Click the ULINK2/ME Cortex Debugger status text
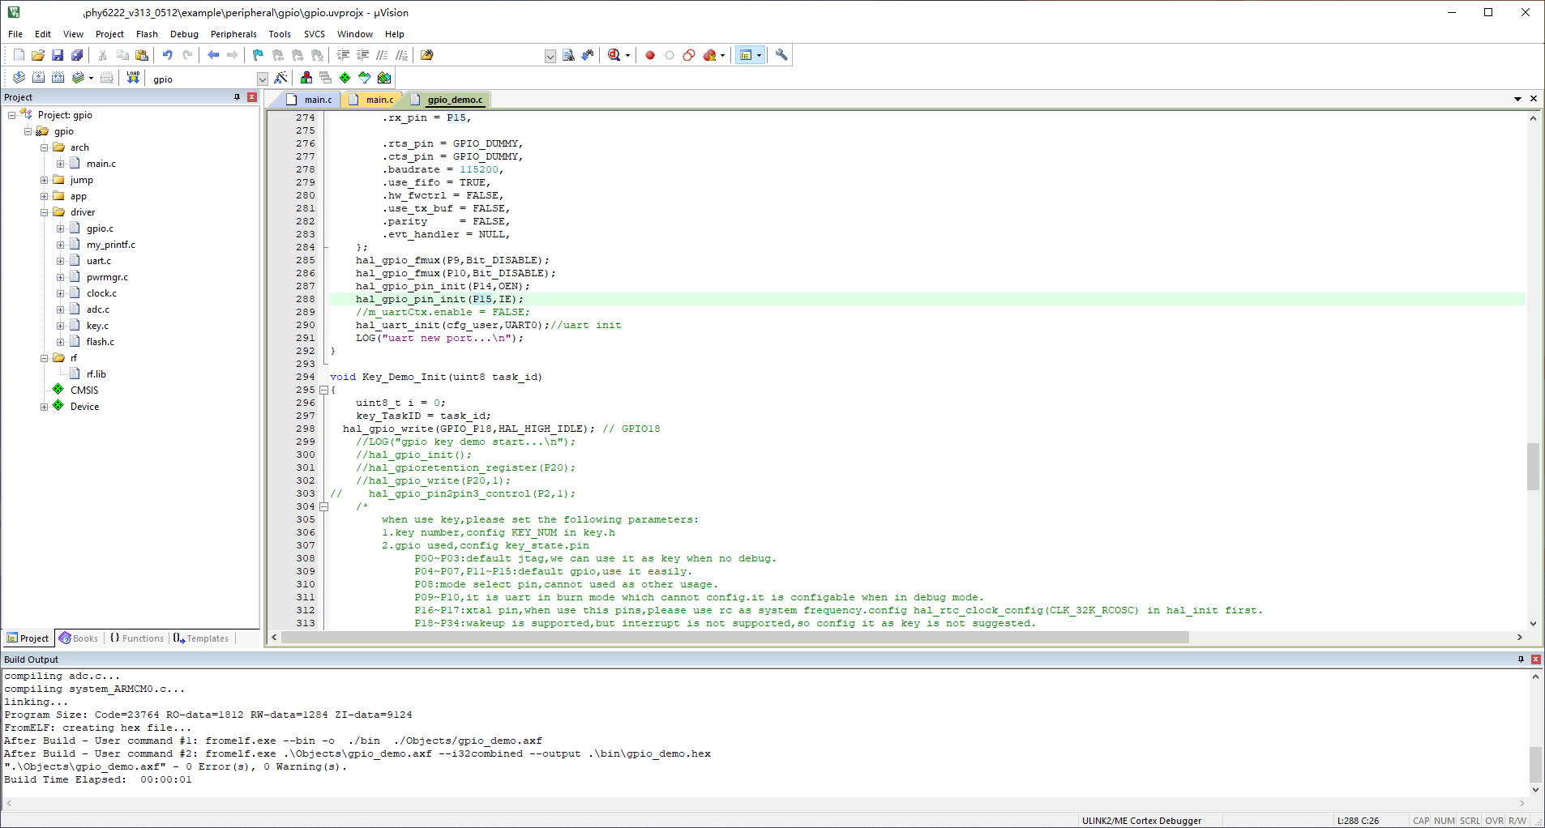 click(1141, 821)
